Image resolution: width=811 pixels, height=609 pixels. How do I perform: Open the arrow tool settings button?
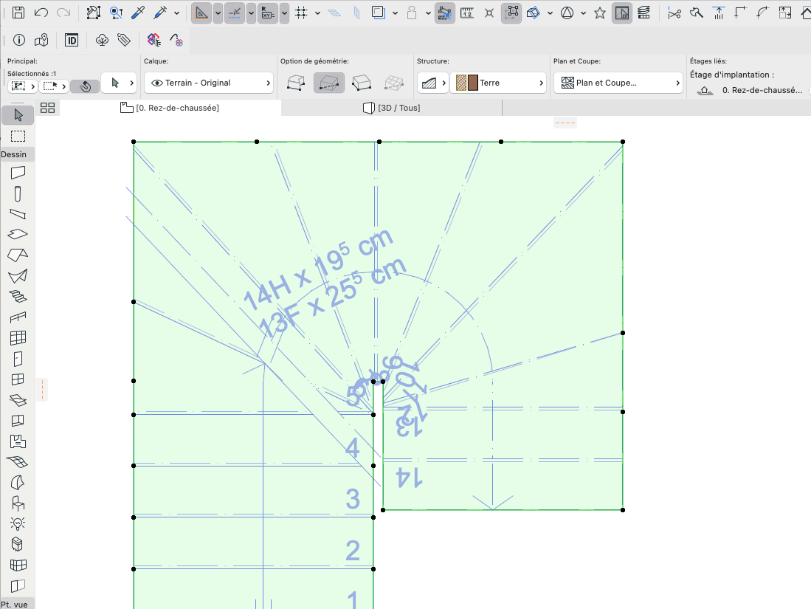pyautogui.click(x=119, y=83)
